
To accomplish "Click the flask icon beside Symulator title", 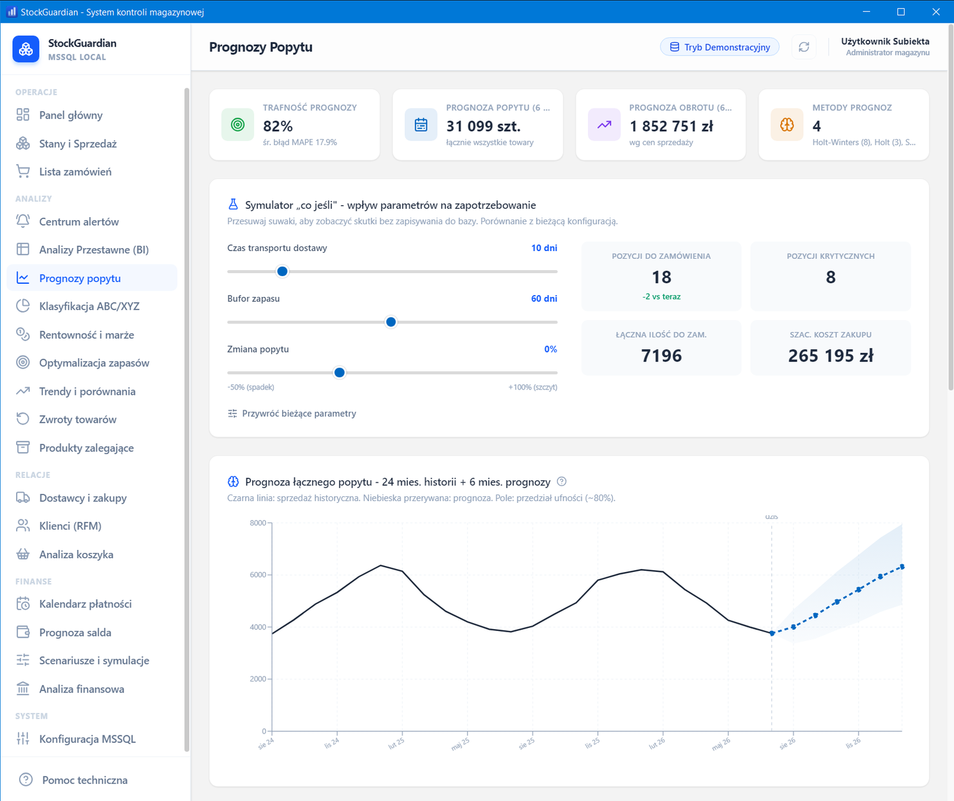I will coord(233,205).
